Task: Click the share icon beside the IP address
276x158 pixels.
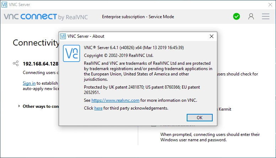Action: pos(16,63)
